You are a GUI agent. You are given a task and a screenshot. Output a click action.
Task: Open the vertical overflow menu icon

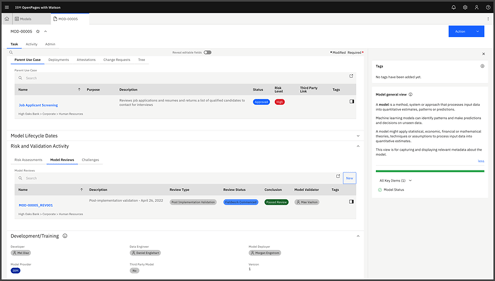coord(488,19)
